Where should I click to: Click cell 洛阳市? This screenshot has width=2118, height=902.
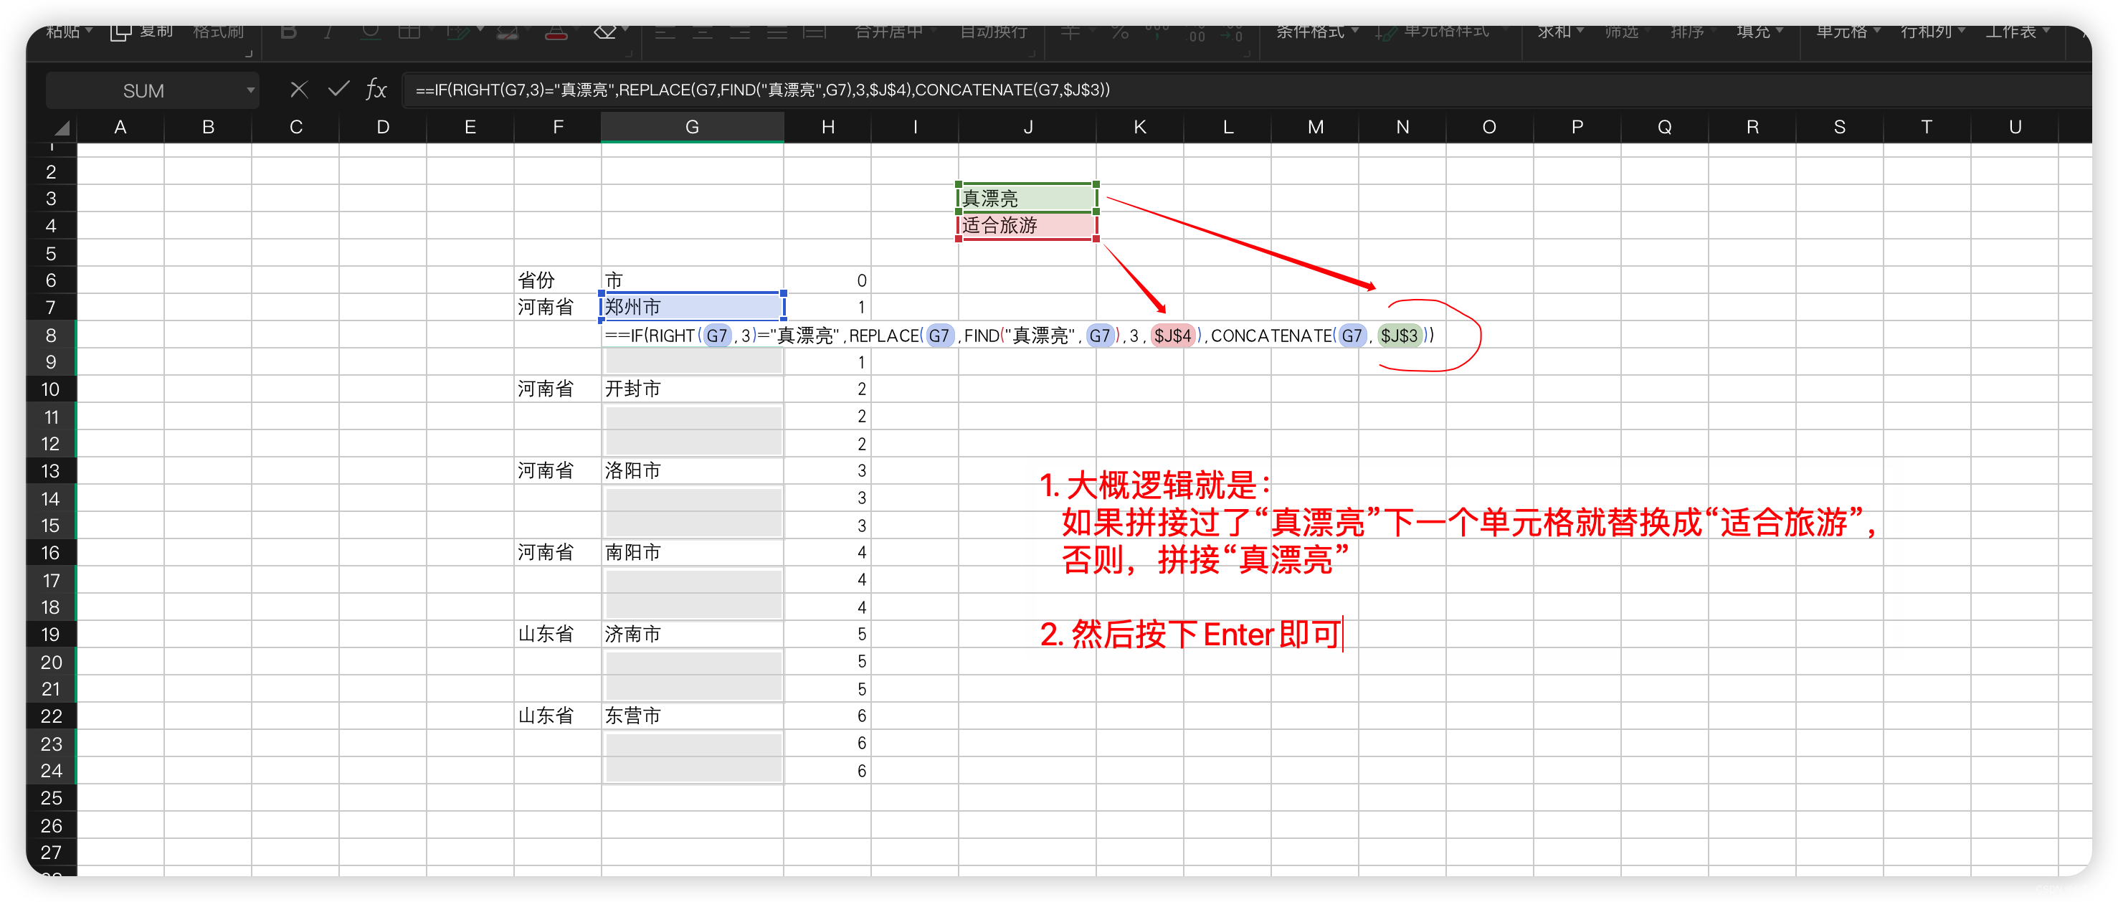pos(691,470)
